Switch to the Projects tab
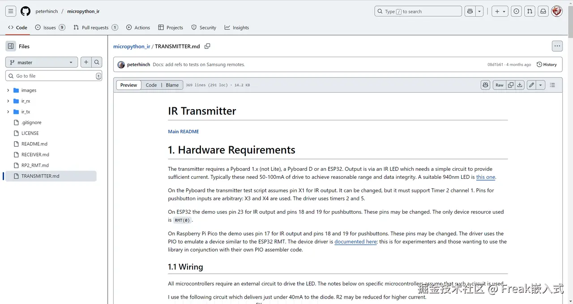This screenshot has height=304, width=573. (x=171, y=27)
